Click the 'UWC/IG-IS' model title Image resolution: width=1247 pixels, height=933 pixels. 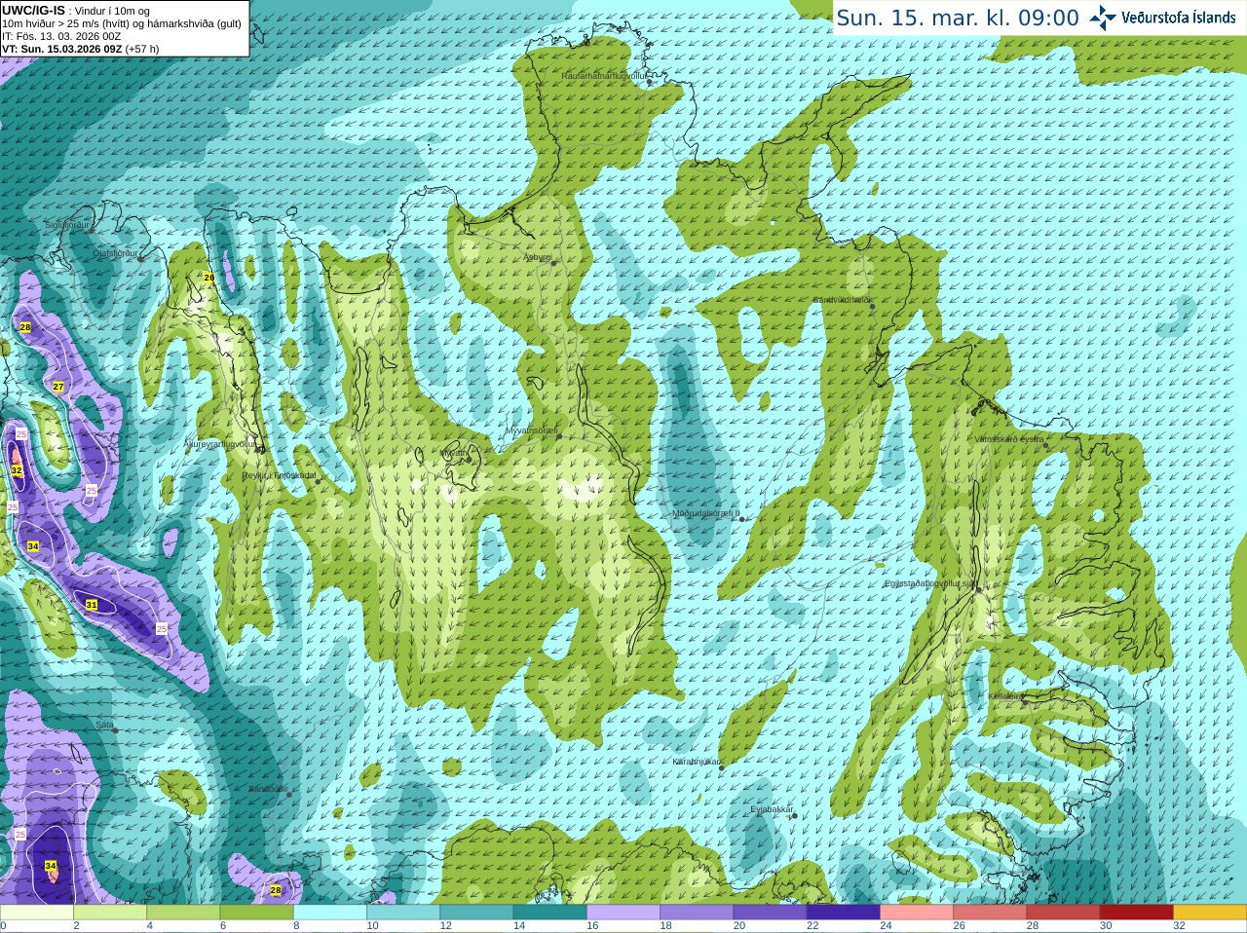point(33,10)
